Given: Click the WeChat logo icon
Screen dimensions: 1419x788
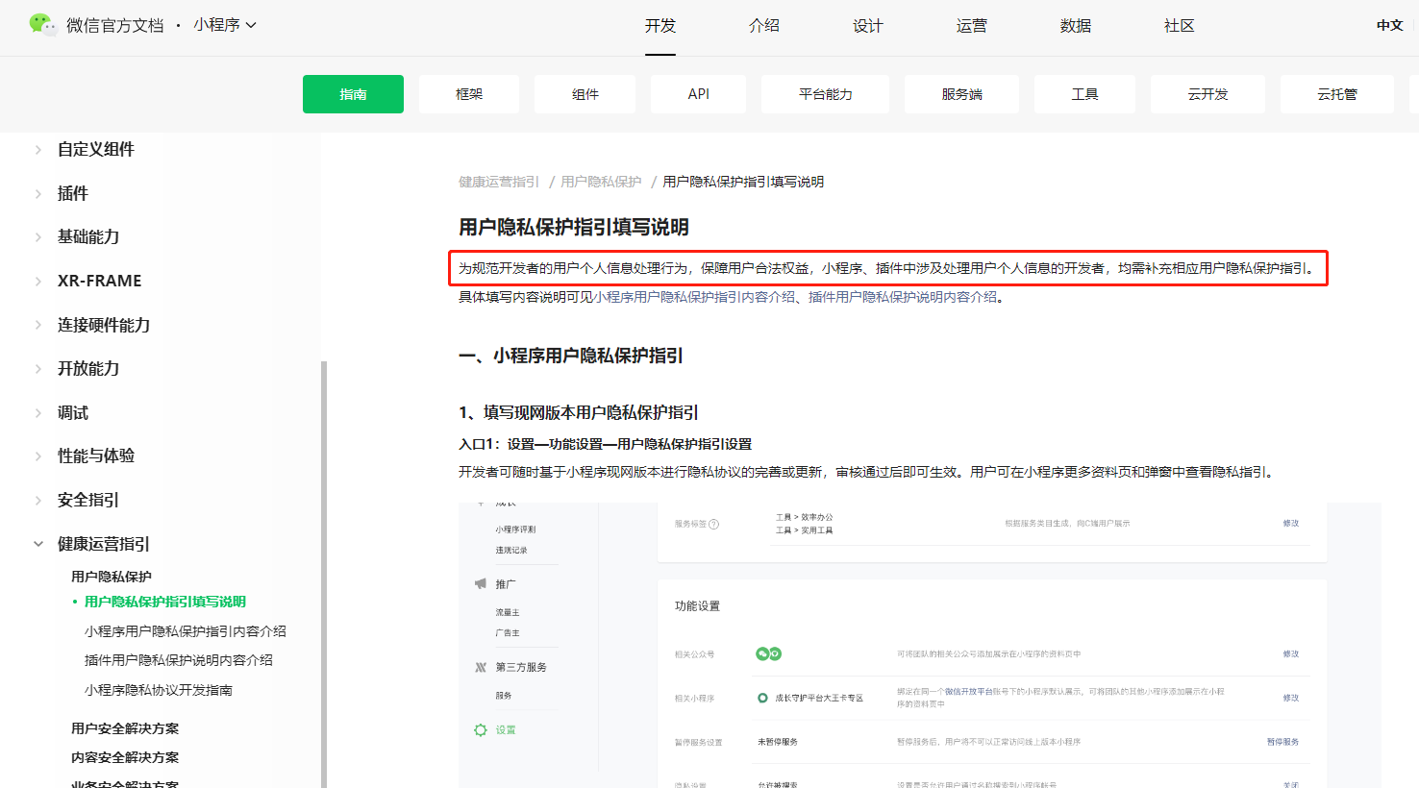Looking at the screenshot, I should pyautogui.click(x=42, y=25).
